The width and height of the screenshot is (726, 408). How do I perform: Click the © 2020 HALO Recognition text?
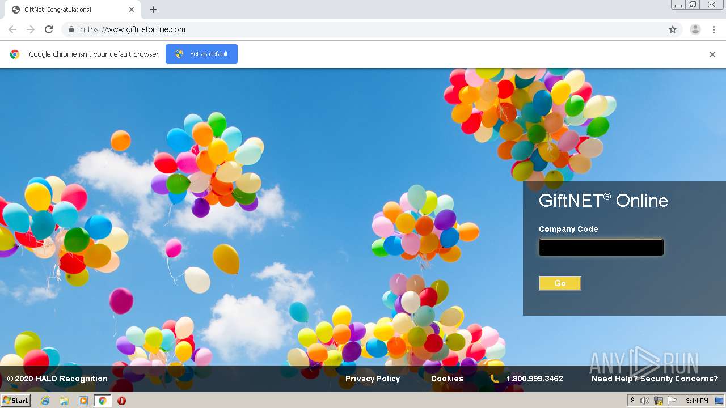pos(57,379)
